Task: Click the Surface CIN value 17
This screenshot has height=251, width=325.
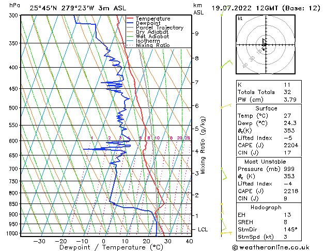Action: (x=287, y=153)
